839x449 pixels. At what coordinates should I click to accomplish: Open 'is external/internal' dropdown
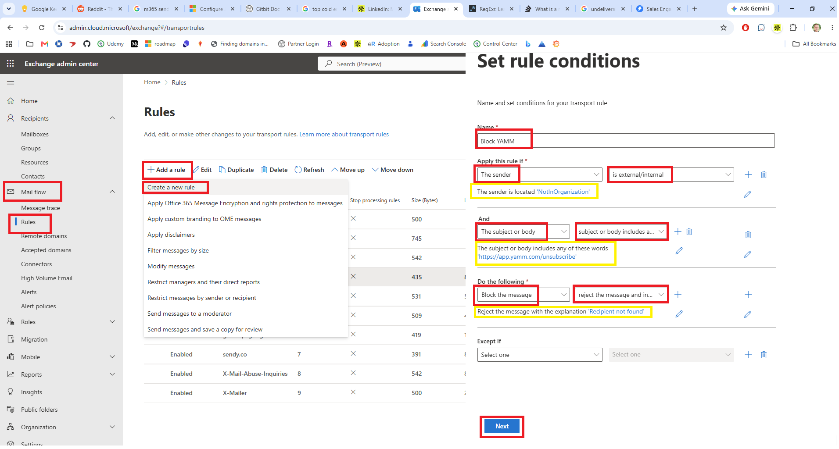coord(671,175)
